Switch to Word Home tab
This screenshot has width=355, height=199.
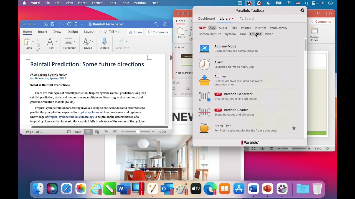(27, 32)
